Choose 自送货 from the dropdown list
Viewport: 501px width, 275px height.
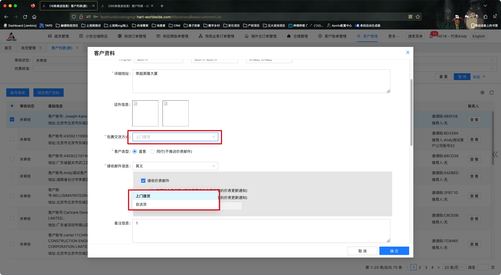pos(141,204)
